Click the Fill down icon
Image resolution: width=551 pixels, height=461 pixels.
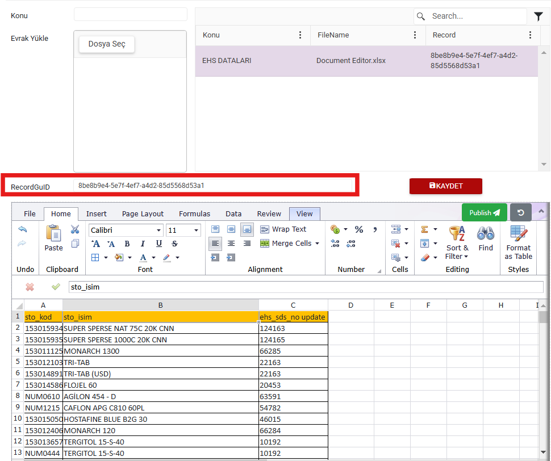coord(424,244)
